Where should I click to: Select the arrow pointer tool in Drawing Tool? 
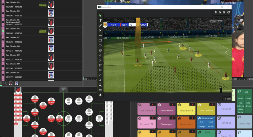(x=100, y=16)
